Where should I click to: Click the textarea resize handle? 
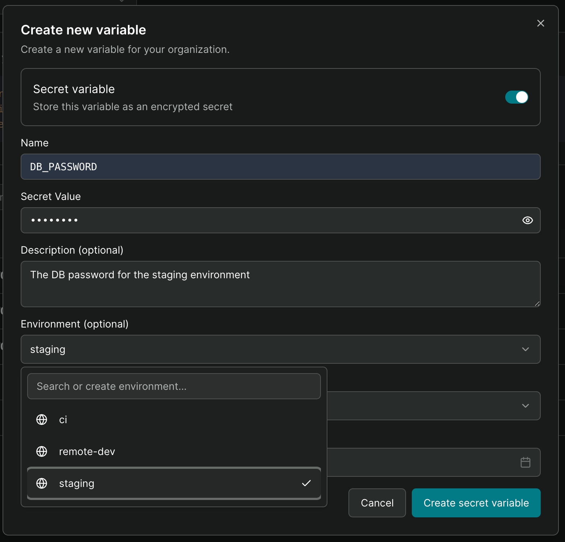(x=537, y=304)
